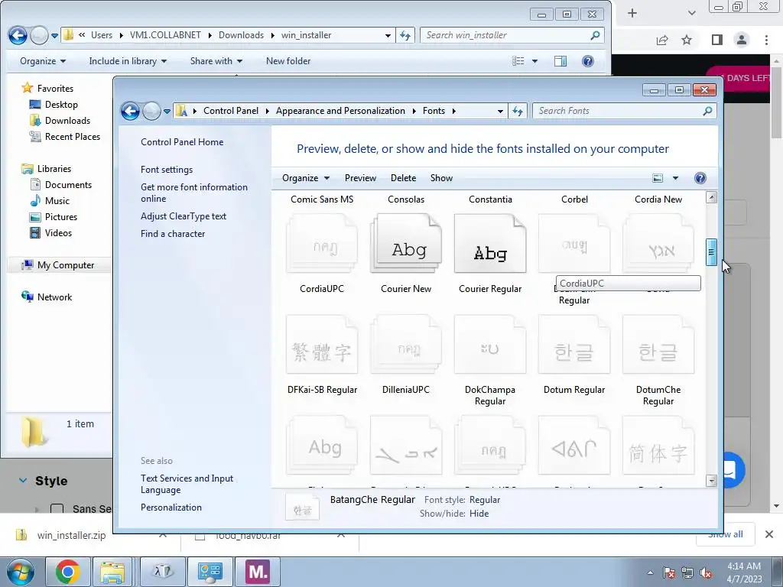Click the Control Panel taskbar icon
The height and width of the screenshot is (587, 783).
click(x=210, y=572)
